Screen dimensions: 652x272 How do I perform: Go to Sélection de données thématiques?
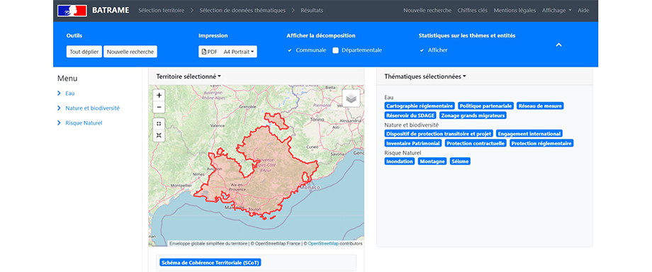point(242,11)
